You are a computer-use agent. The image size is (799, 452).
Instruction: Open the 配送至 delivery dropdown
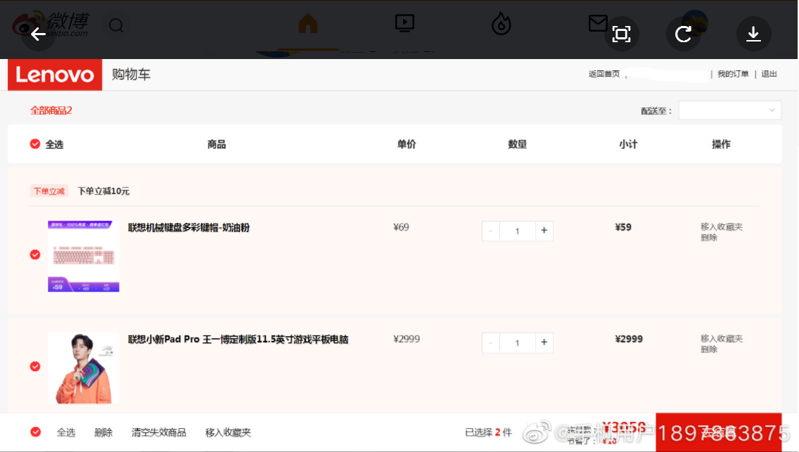click(x=729, y=110)
